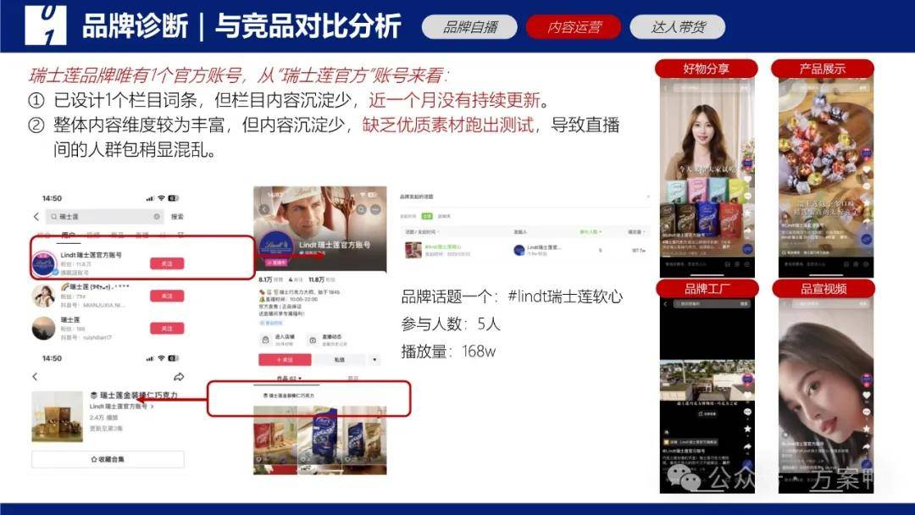Play the 品宣视频 close-up portrait video

click(x=826, y=396)
